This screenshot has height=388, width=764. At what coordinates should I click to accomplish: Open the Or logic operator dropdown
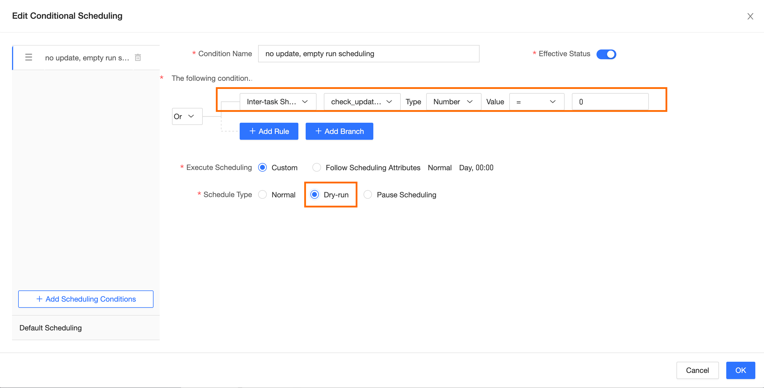(187, 117)
